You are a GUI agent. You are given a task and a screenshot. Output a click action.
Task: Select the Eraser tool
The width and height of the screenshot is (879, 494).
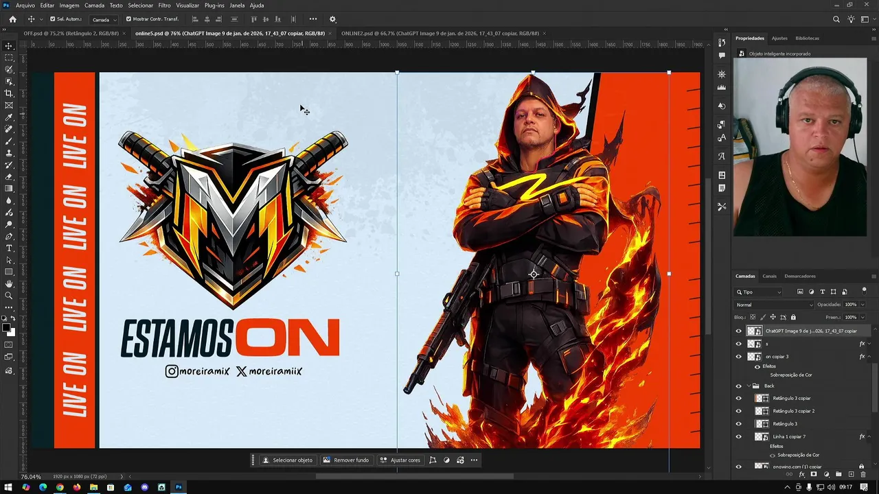pyautogui.click(x=9, y=176)
